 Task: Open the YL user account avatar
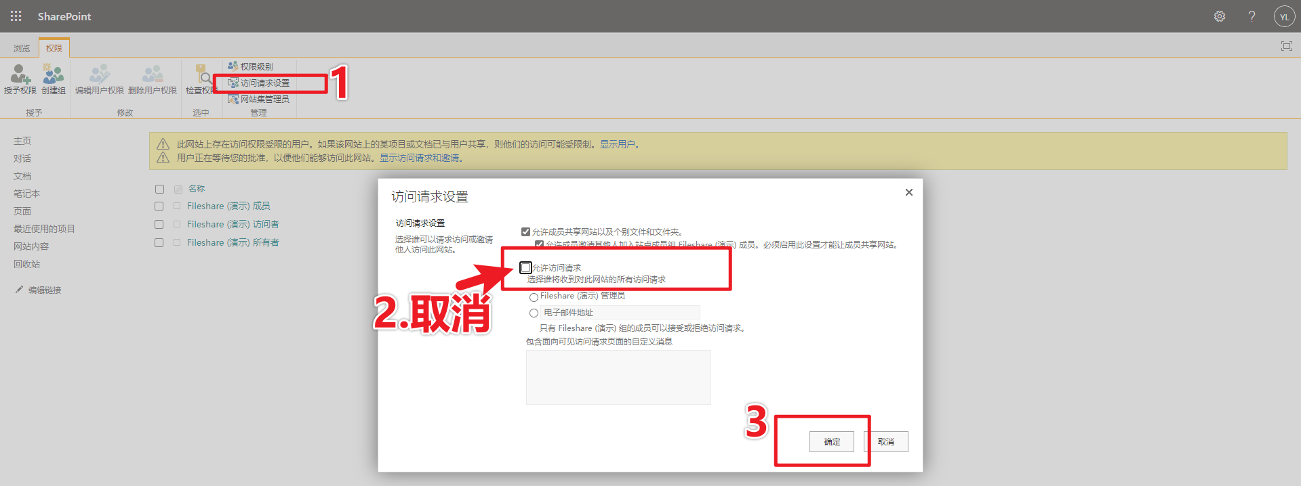tap(1284, 16)
